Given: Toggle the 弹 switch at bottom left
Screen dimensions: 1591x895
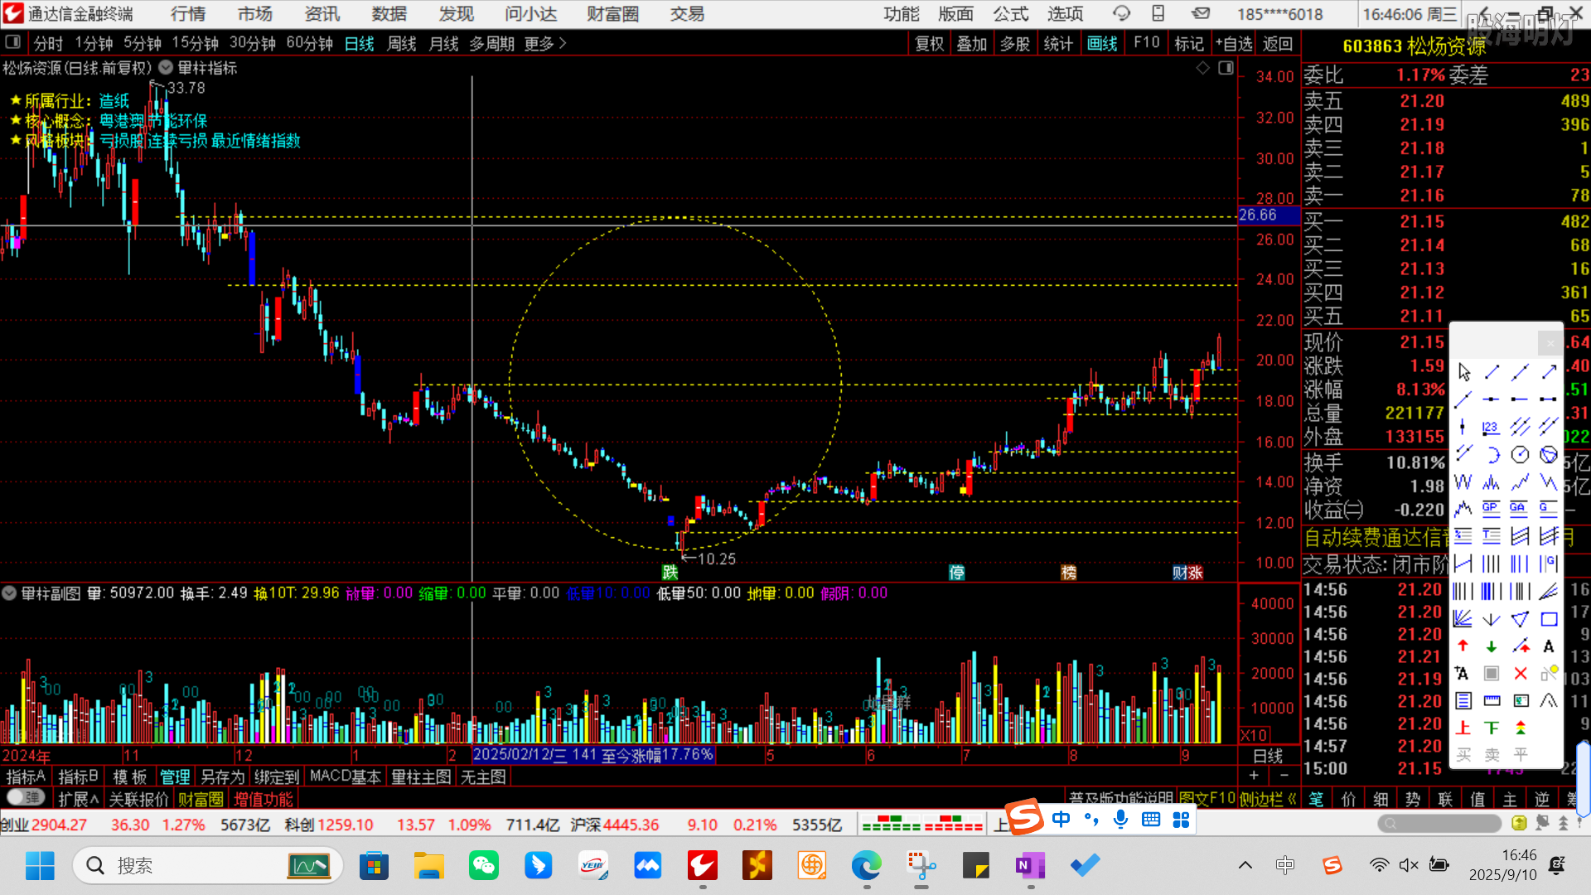Looking at the screenshot, I should (x=25, y=797).
